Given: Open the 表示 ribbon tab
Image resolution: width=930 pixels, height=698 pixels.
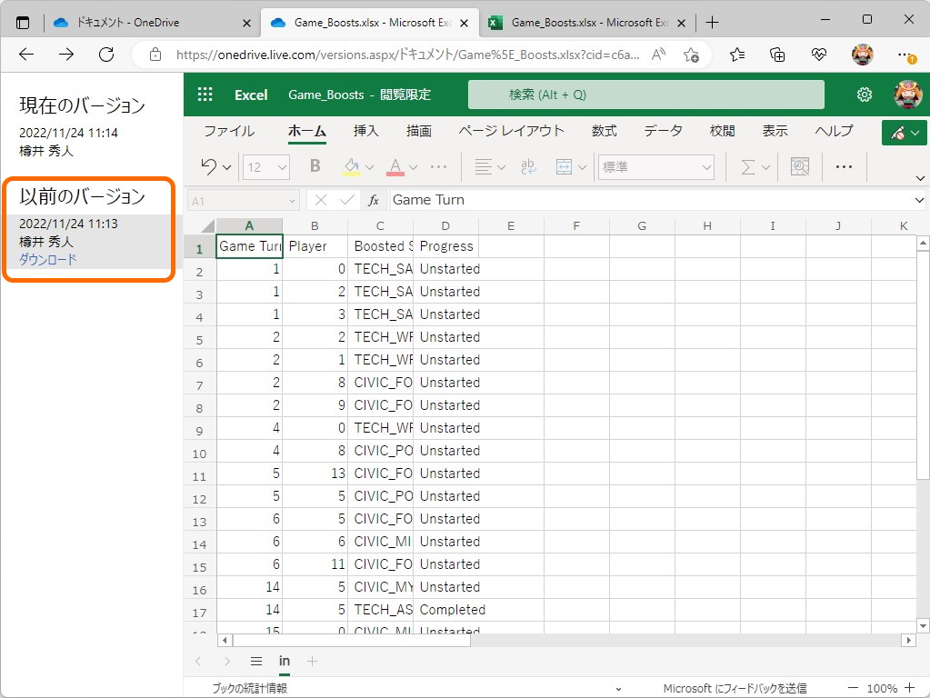Looking at the screenshot, I should (x=775, y=131).
